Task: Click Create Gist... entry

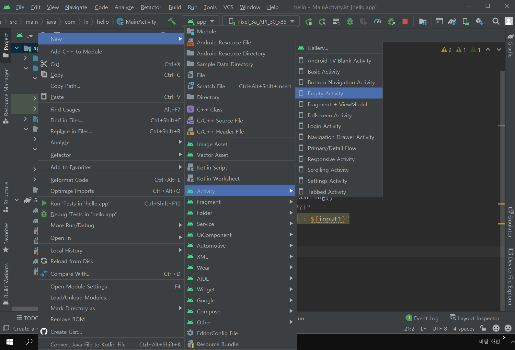Action: pyautogui.click(x=111, y=332)
